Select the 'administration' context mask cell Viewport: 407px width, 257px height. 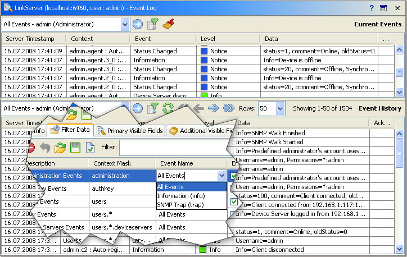122,176
